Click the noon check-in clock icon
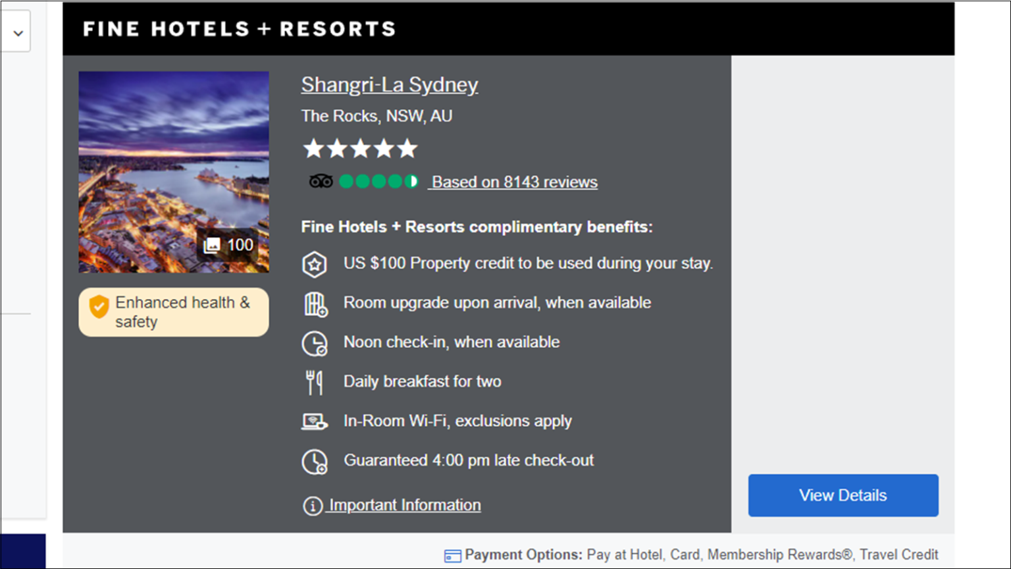Image resolution: width=1011 pixels, height=569 pixels. pyautogui.click(x=315, y=343)
